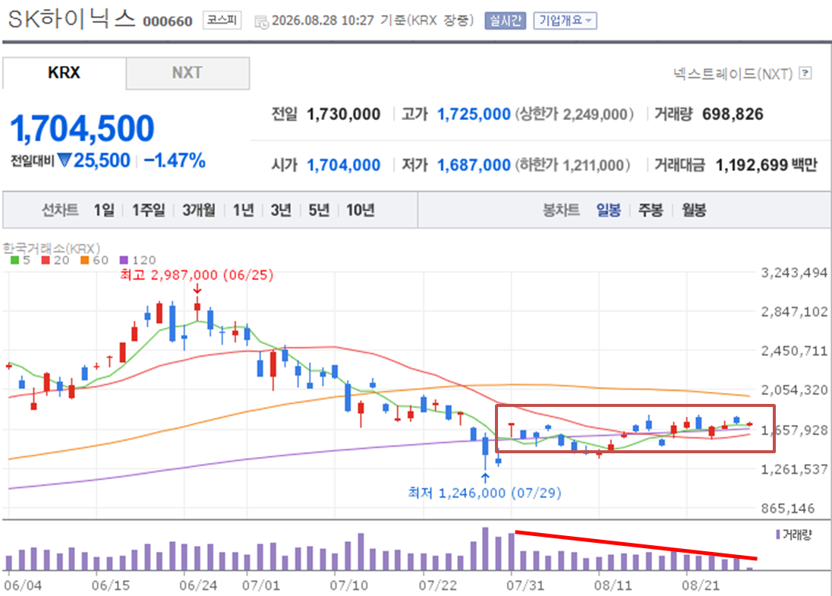Select the 1일 line chart period
The image size is (832, 596).
(104, 210)
